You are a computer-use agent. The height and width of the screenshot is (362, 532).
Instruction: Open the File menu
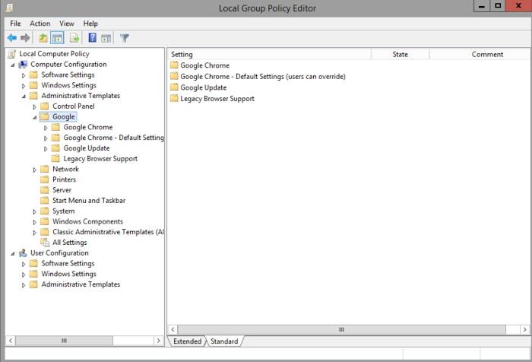tap(15, 24)
